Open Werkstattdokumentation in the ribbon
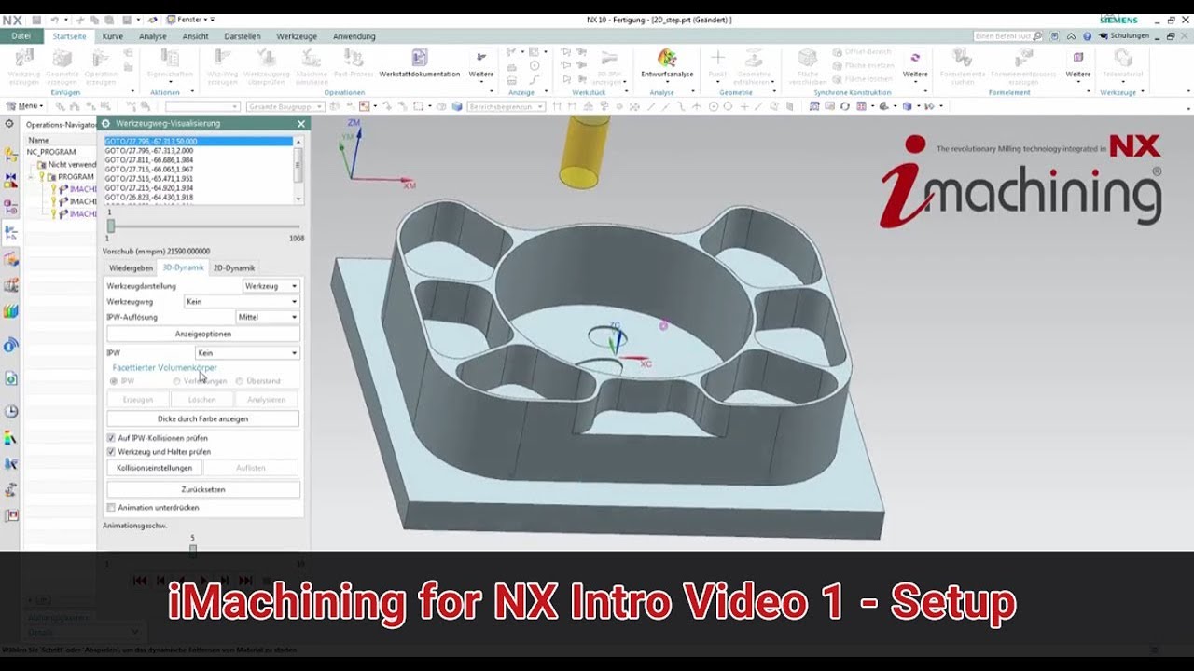Viewport: 1194px width, 671px height. click(419, 62)
